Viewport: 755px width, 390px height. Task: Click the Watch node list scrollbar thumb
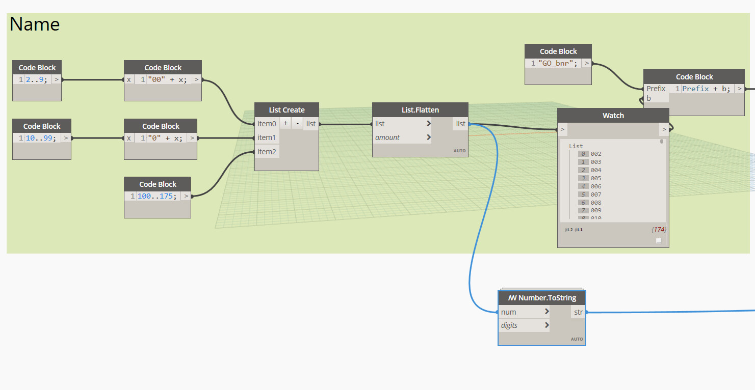click(x=662, y=142)
